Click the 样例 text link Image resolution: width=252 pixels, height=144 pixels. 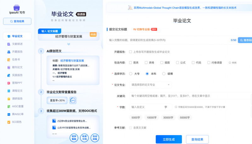tap(234, 63)
